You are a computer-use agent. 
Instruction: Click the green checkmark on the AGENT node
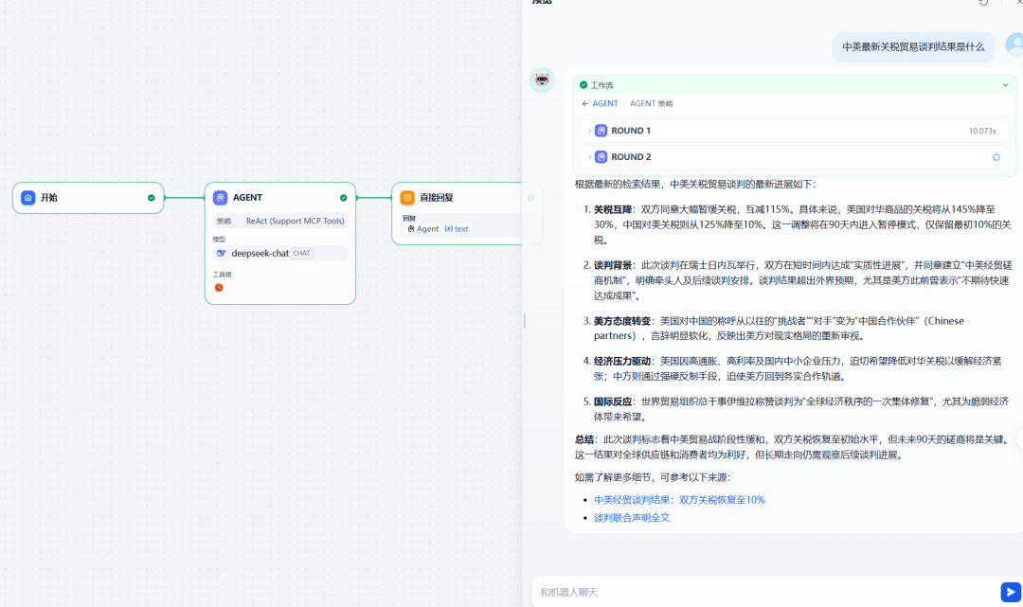click(342, 199)
